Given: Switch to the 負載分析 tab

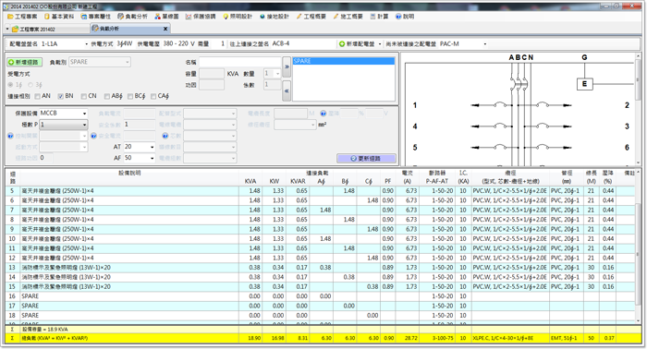Looking at the screenshot, I should 130,29.
